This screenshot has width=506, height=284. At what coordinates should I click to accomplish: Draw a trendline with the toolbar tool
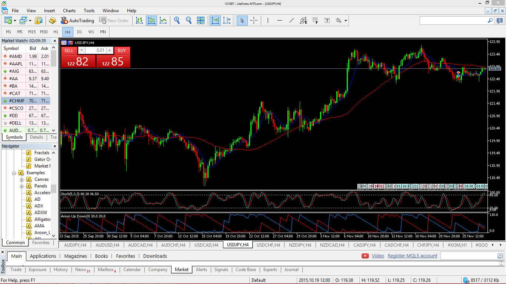coord(292,21)
